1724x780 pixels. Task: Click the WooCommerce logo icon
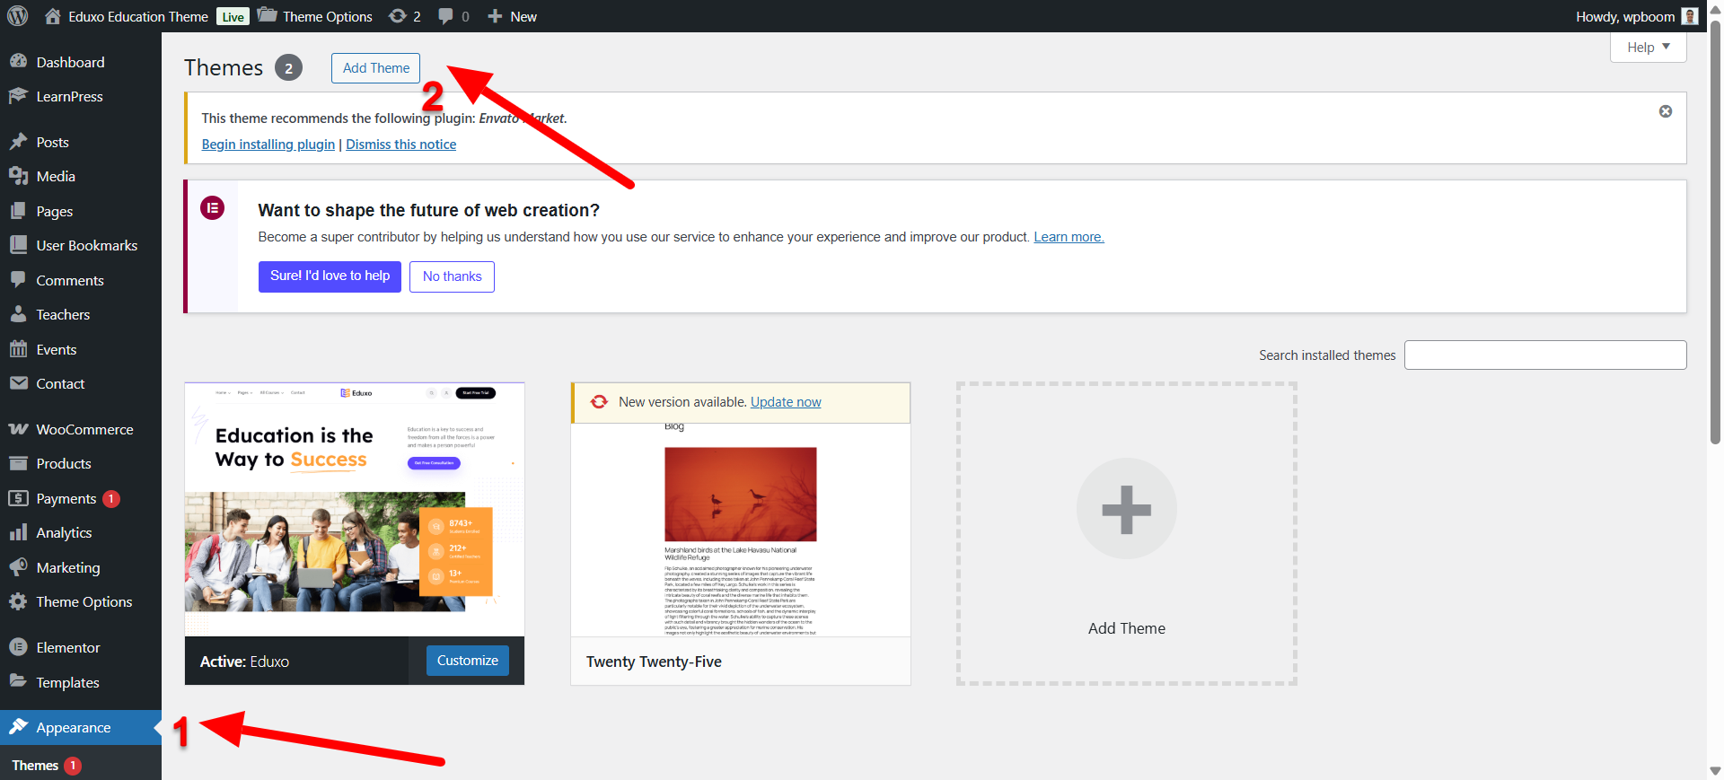[x=18, y=429]
